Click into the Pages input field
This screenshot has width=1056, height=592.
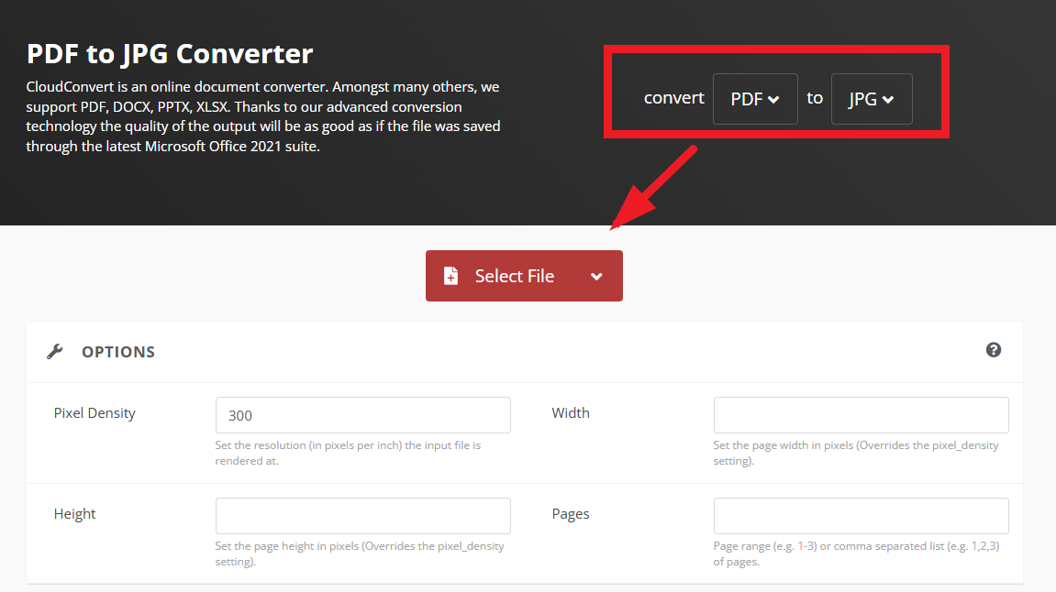pyautogui.click(x=861, y=516)
